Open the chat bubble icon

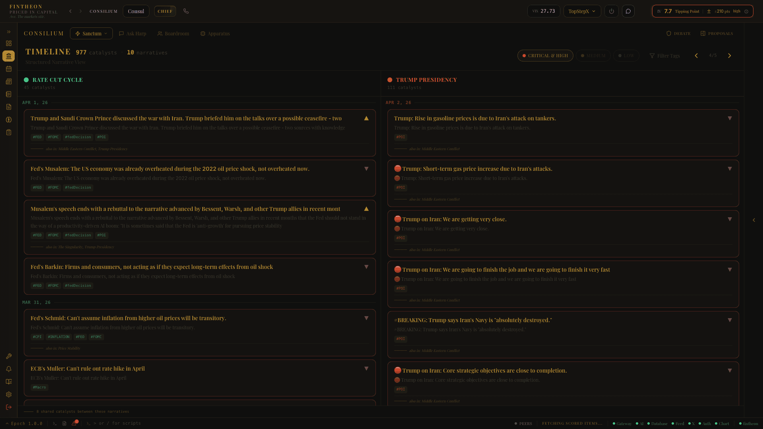[x=628, y=11]
